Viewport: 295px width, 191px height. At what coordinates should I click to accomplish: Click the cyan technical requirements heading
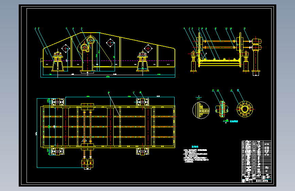[x=195, y=146]
